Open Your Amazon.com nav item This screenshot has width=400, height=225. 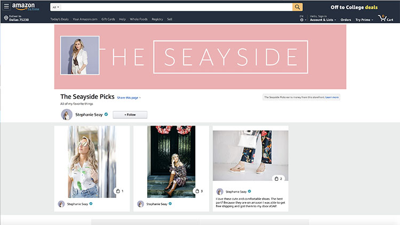click(x=85, y=19)
